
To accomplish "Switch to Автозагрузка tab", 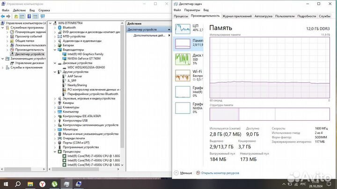I will 263,16.
